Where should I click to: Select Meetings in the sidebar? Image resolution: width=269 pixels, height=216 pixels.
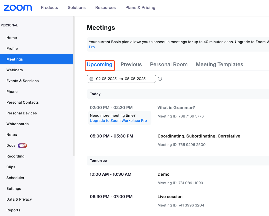click(x=15, y=59)
